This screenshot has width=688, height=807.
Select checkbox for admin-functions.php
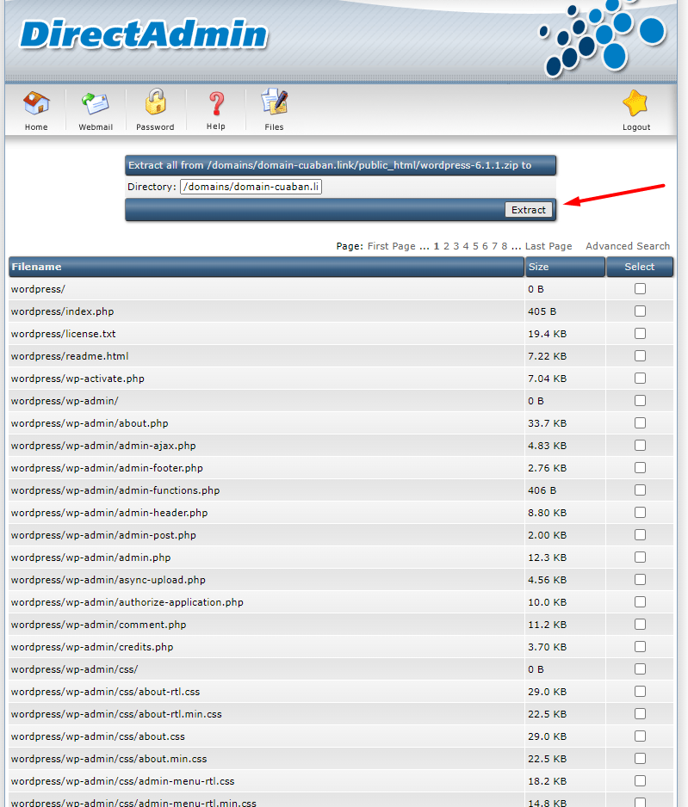pyautogui.click(x=640, y=490)
